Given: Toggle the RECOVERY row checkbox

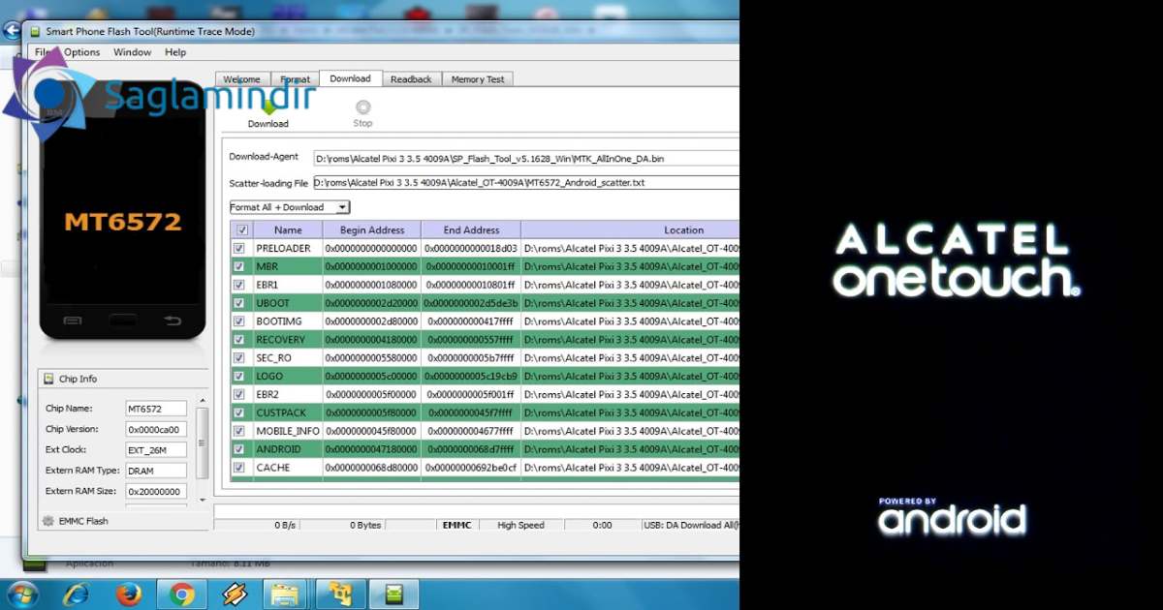Looking at the screenshot, I should click(238, 340).
